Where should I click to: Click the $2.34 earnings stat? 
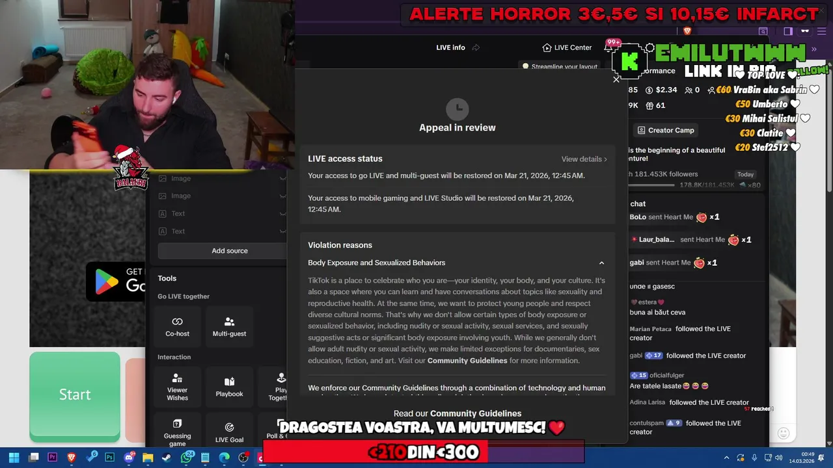click(661, 90)
